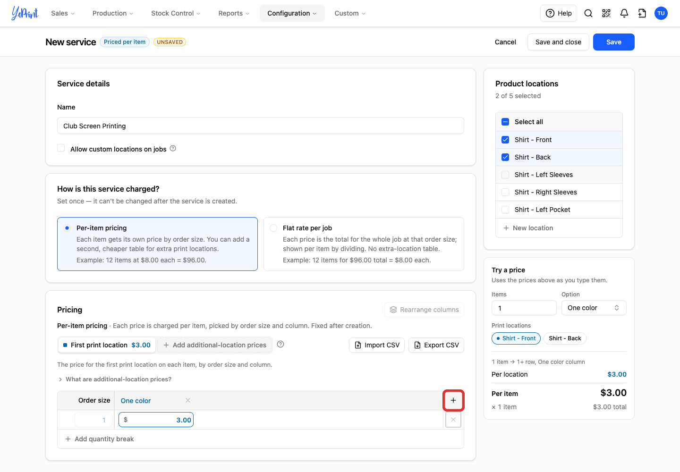Check Shirt - Left Pocket location

pos(505,210)
